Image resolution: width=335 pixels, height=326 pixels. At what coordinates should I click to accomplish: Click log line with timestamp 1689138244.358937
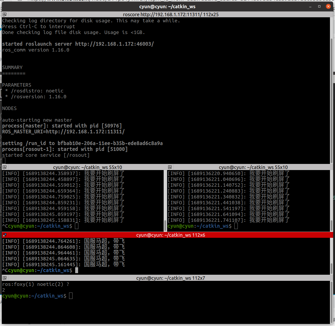(x=63, y=173)
